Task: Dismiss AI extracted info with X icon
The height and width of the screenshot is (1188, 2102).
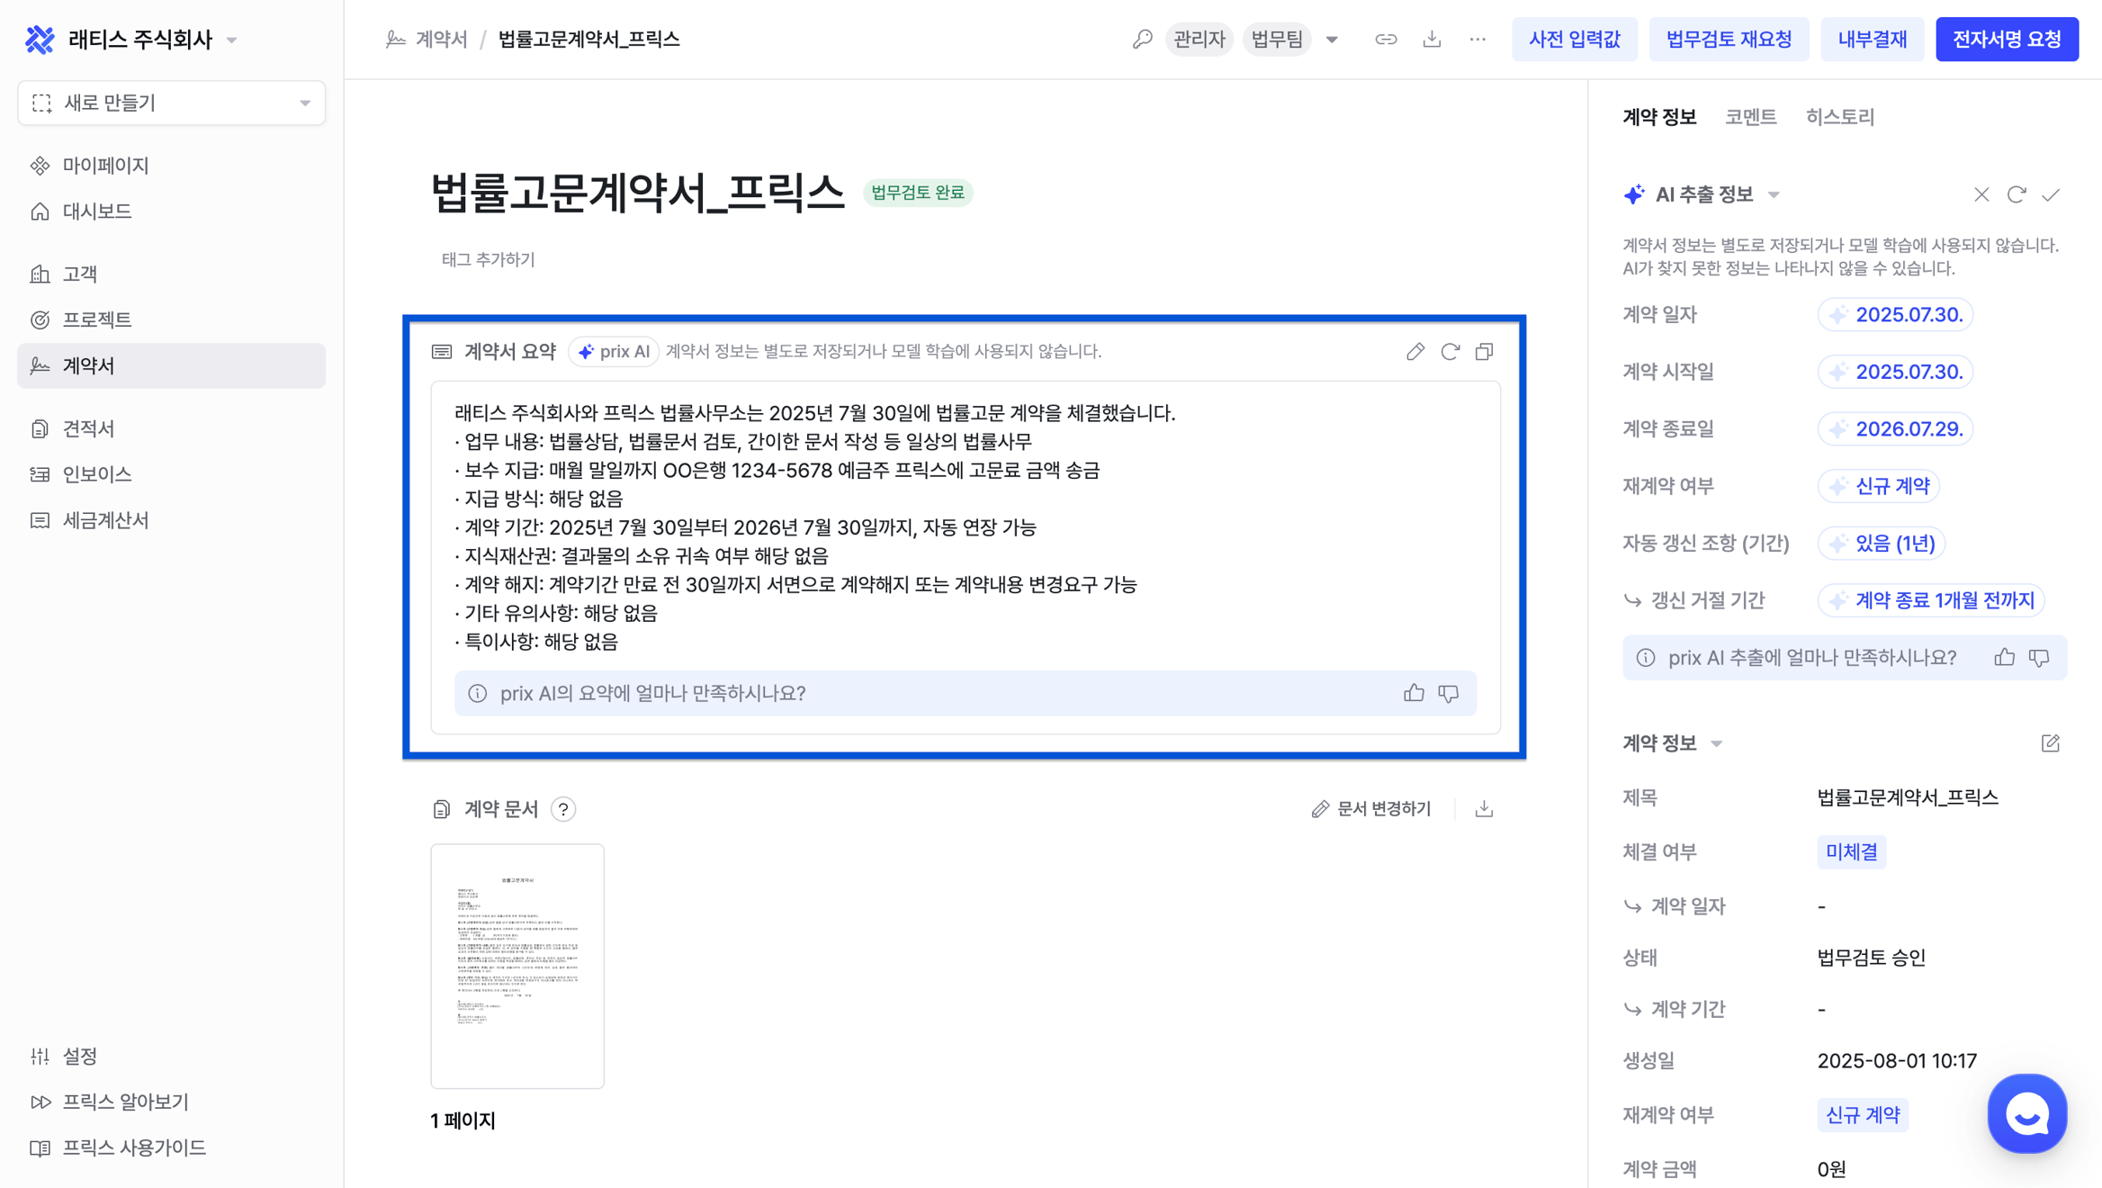Action: click(x=1981, y=194)
